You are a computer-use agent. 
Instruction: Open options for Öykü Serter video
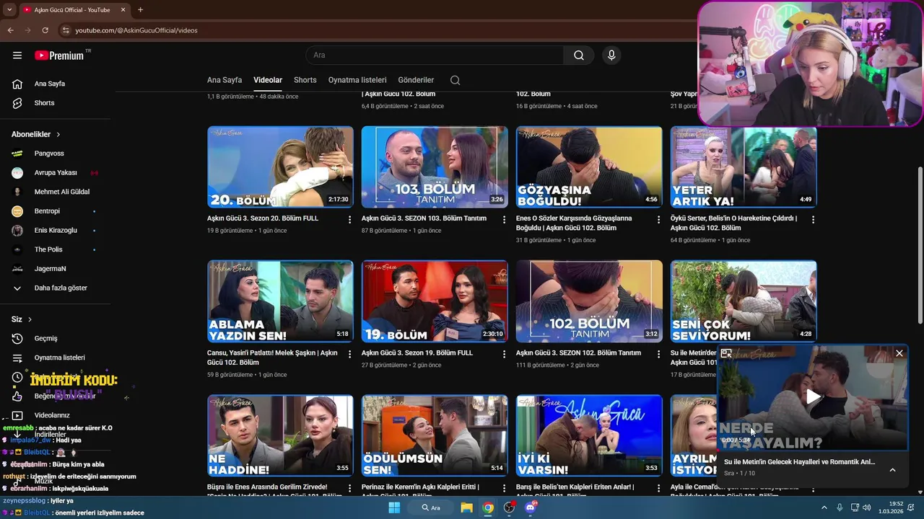814,219
